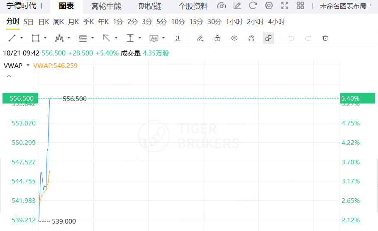Delete drawings with trash icon
This screenshot has width=378, height=231.
(x=325, y=38)
